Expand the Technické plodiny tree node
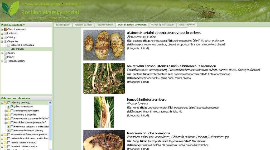The image size is (270, 150). [2, 61]
